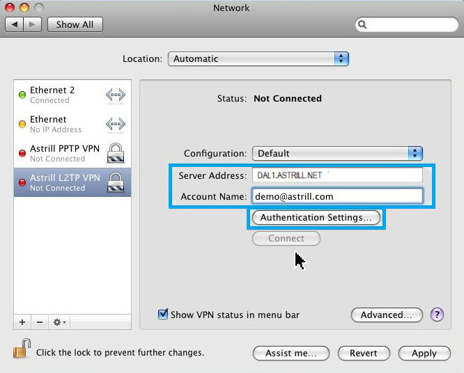This screenshot has width=464, height=373.
Task: Click the Connect button
Action: point(286,238)
